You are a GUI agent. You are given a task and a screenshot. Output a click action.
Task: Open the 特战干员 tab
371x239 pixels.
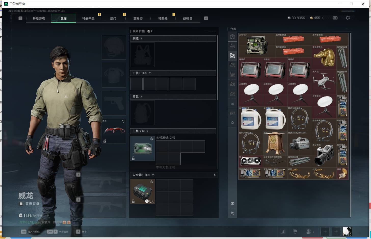pos(88,18)
